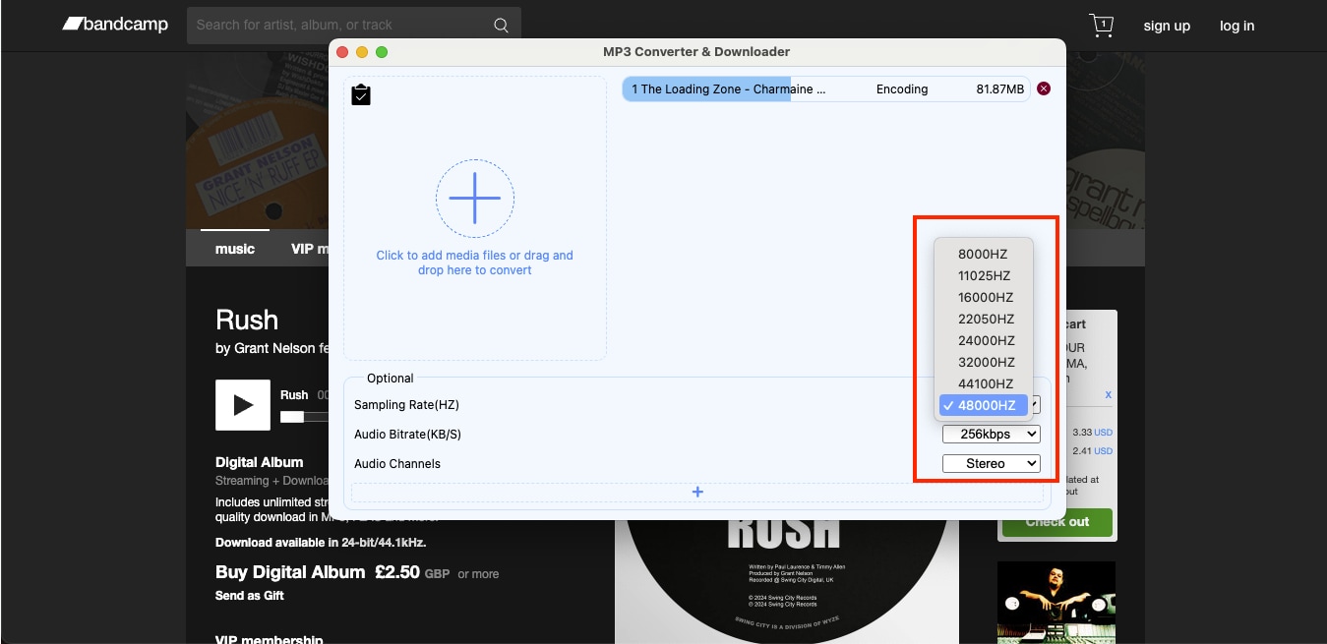Click the log in link

pos(1237,26)
